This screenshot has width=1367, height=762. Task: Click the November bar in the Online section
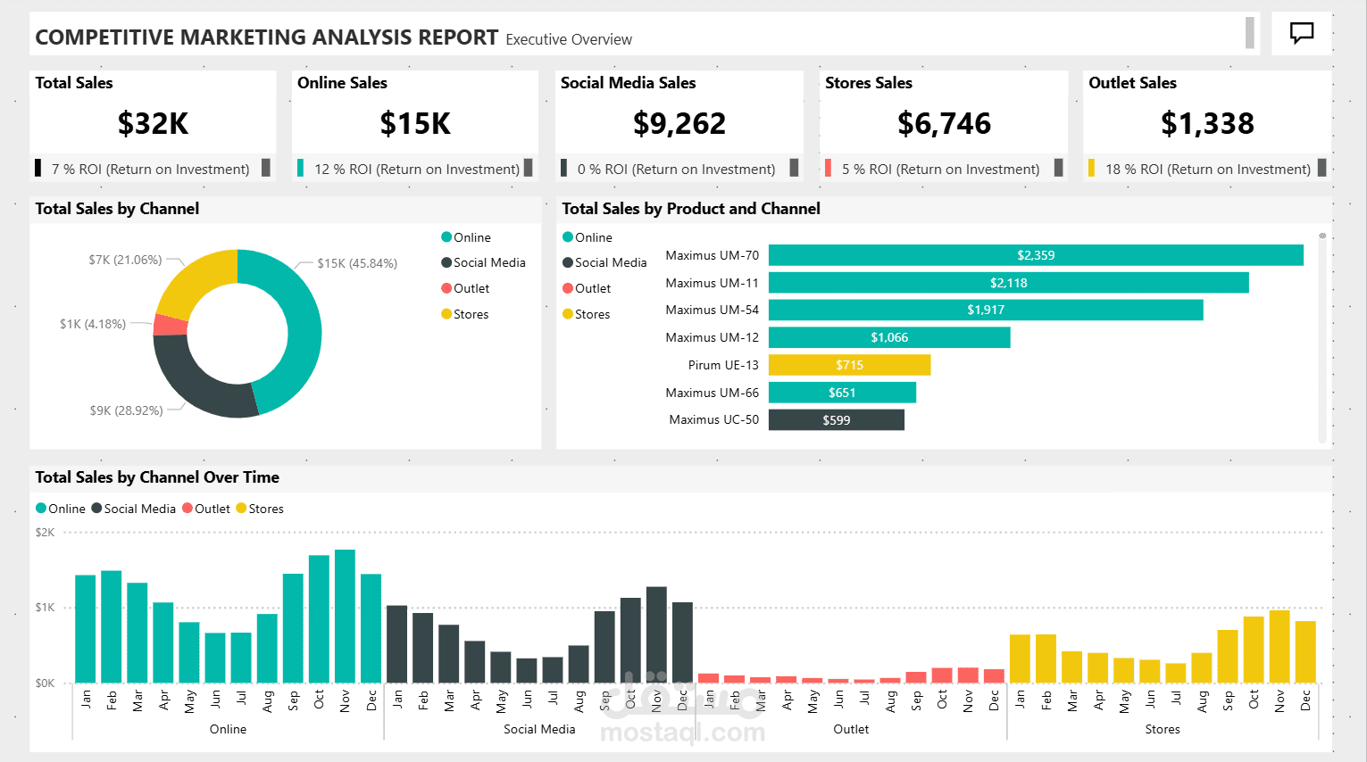coord(346,616)
